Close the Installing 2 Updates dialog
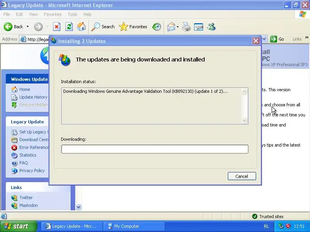The image size is (310, 232). pyautogui.click(x=256, y=41)
